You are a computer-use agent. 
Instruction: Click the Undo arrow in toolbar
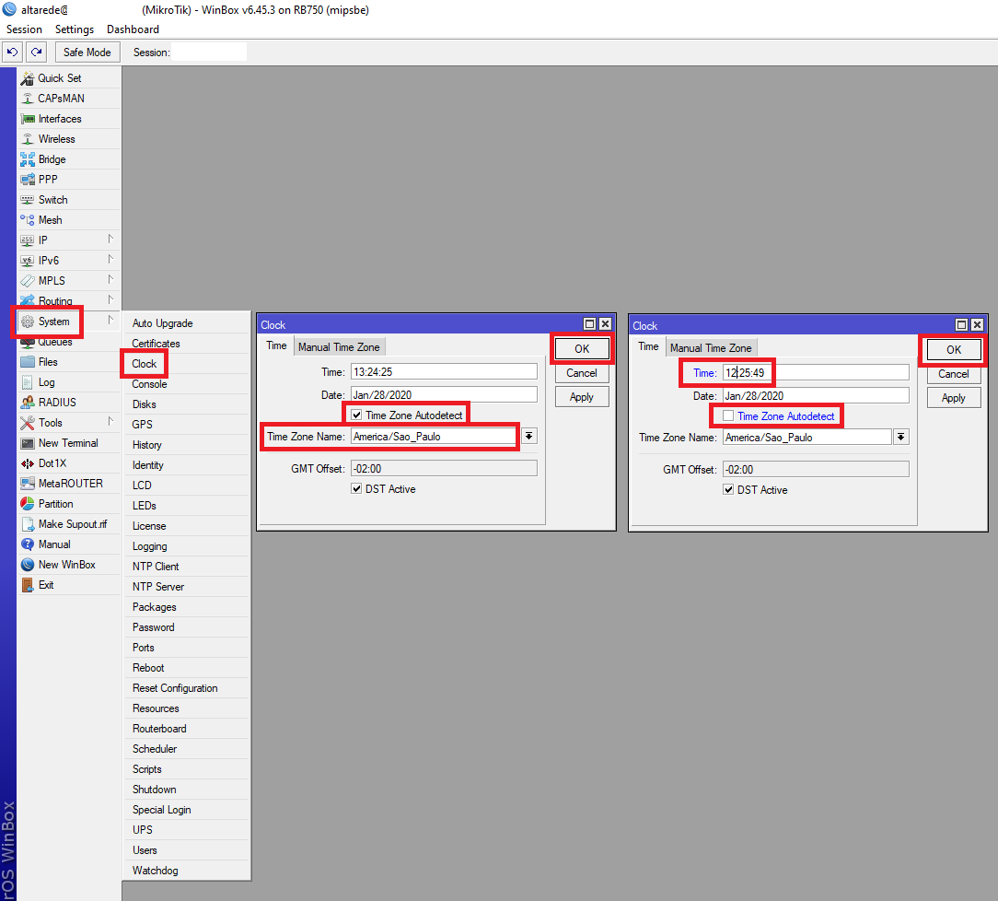point(12,53)
